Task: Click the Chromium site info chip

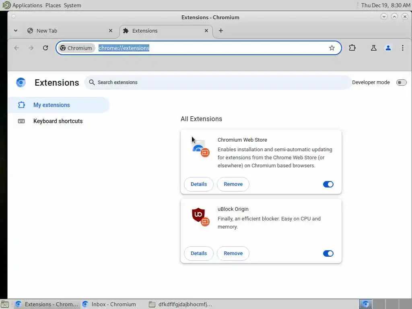Action: click(76, 48)
